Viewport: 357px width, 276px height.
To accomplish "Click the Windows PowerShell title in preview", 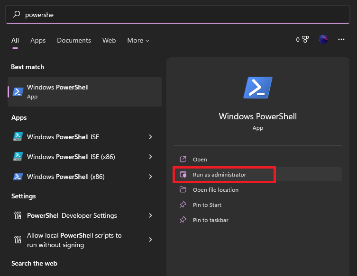I will (258, 116).
